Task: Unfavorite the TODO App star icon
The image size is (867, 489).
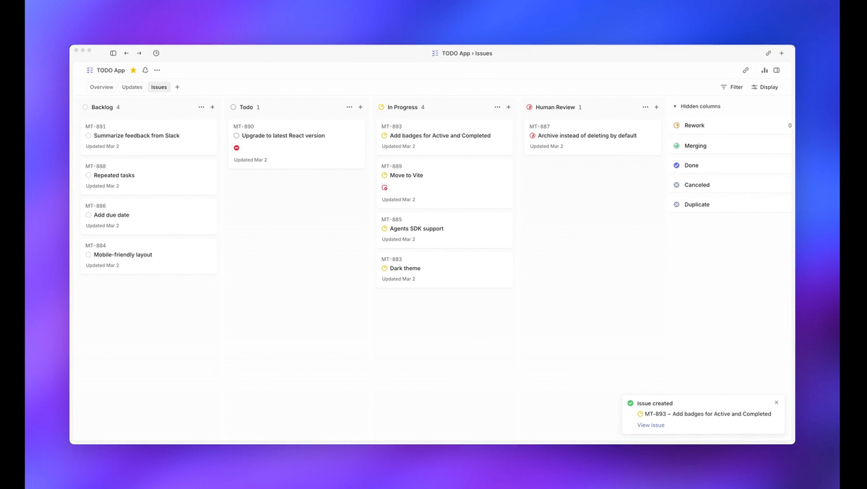Action: (x=133, y=70)
